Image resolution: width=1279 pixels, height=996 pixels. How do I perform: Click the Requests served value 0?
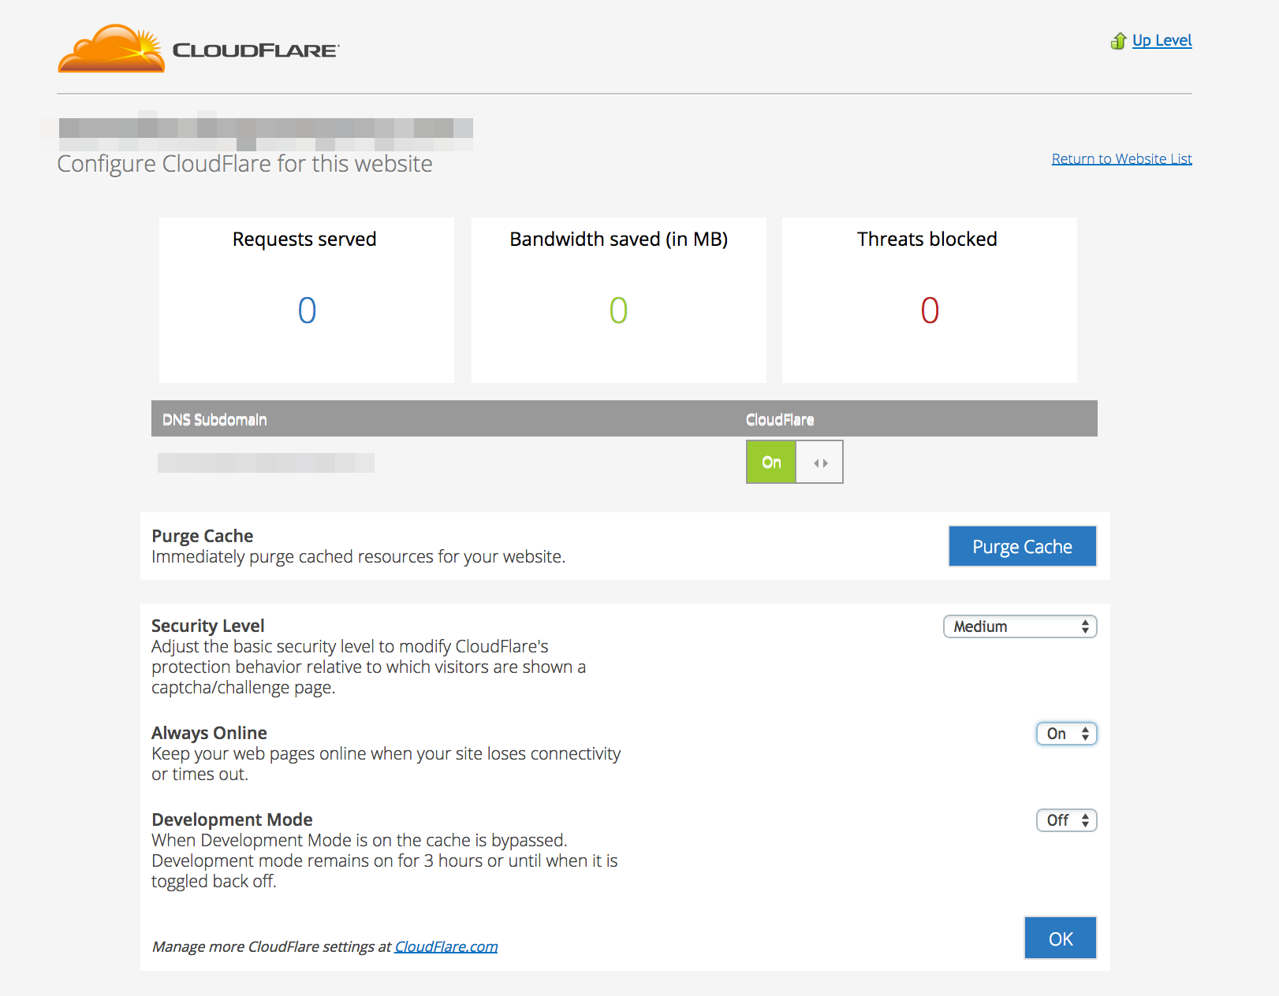307,310
